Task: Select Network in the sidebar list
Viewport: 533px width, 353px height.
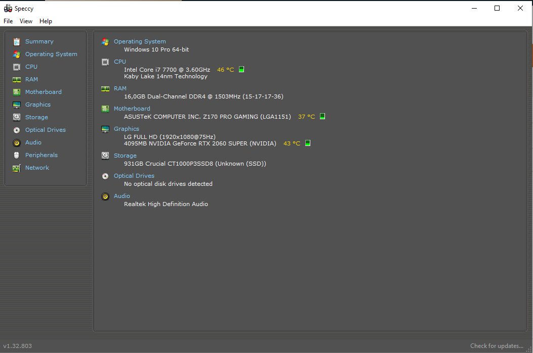Action: [37, 168]
